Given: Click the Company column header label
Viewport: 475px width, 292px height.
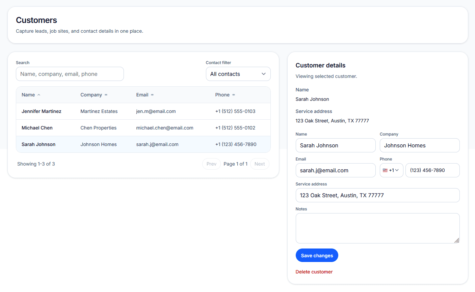Looking at the screenshot, I should tap(91, 95).
